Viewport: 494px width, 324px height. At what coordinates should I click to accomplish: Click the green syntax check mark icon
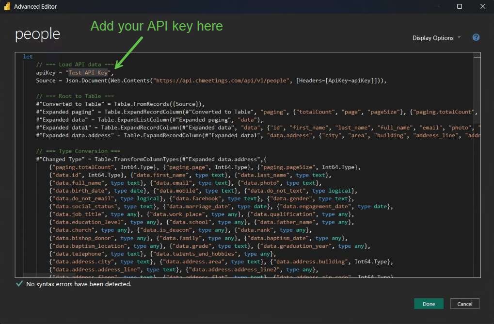pyautogui.click(x=19, y=284)
